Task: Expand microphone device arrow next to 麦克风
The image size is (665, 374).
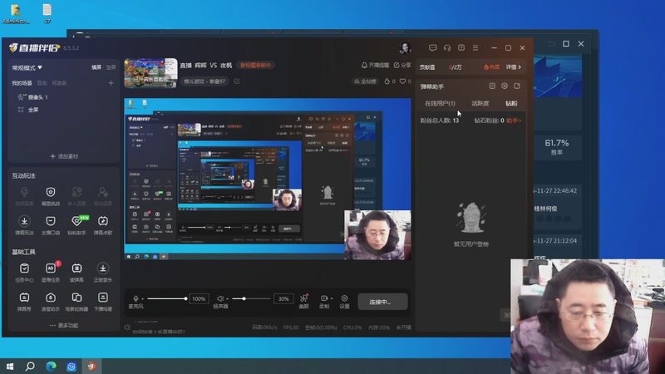Action: coord(142,299)
